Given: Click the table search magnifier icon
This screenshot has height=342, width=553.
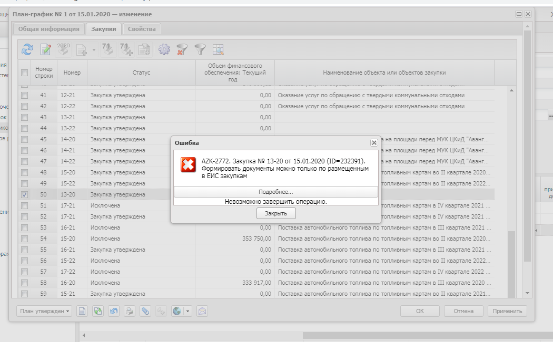Looking at the screenshot, I should coord(218,49).
